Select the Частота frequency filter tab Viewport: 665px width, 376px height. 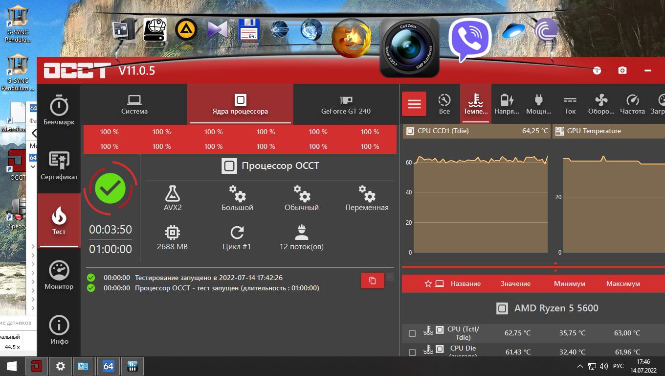click(x=633, y=104)
